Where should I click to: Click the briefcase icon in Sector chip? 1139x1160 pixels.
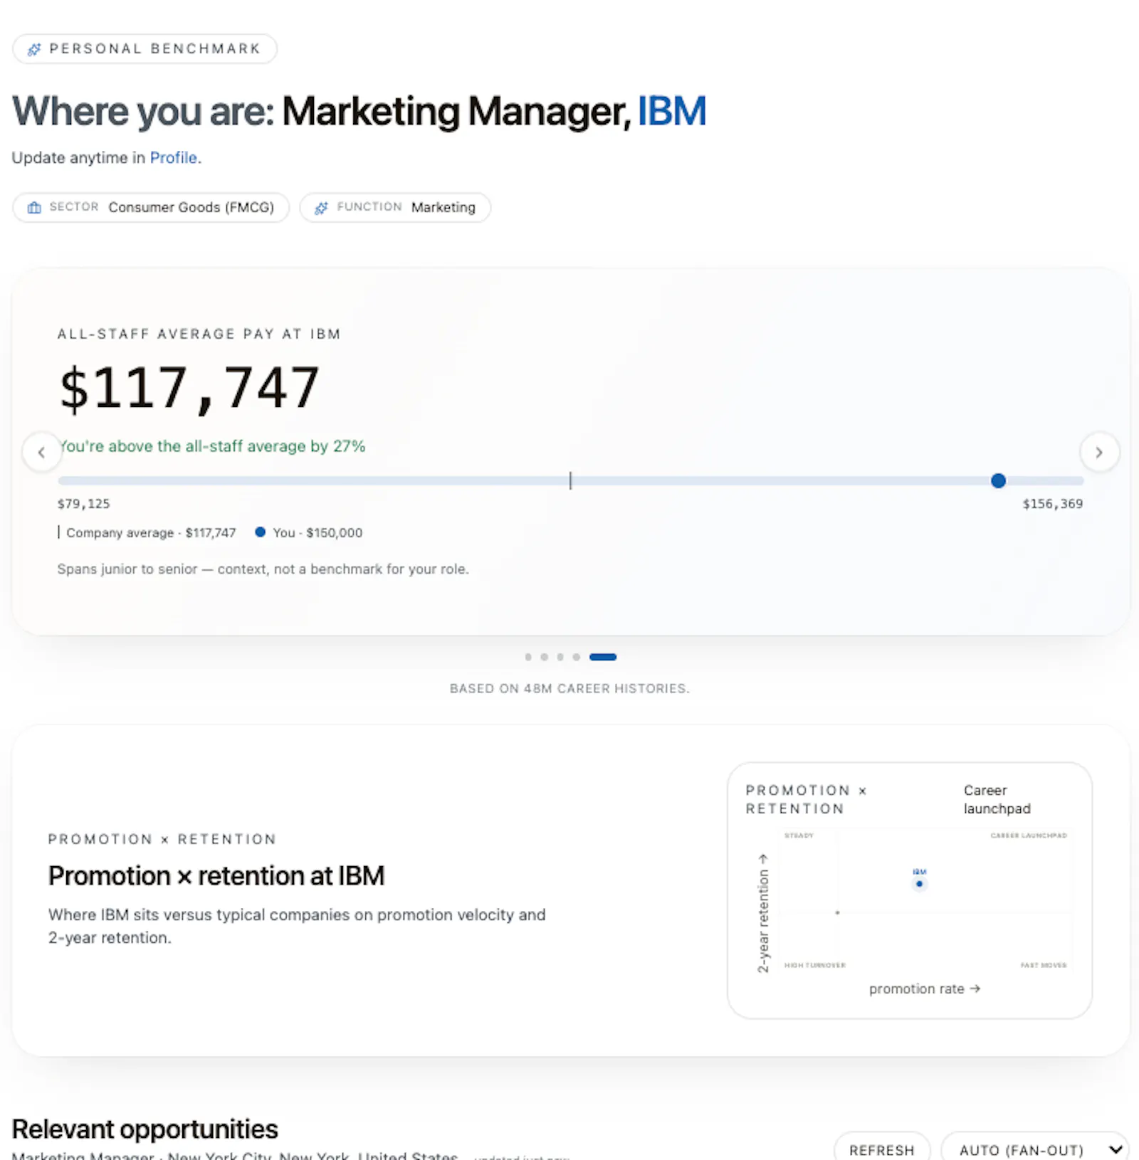[34, 208]
